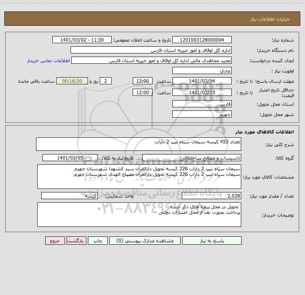
Task: Click the شرح کلی نیاز text area
Action: (139, 144)
